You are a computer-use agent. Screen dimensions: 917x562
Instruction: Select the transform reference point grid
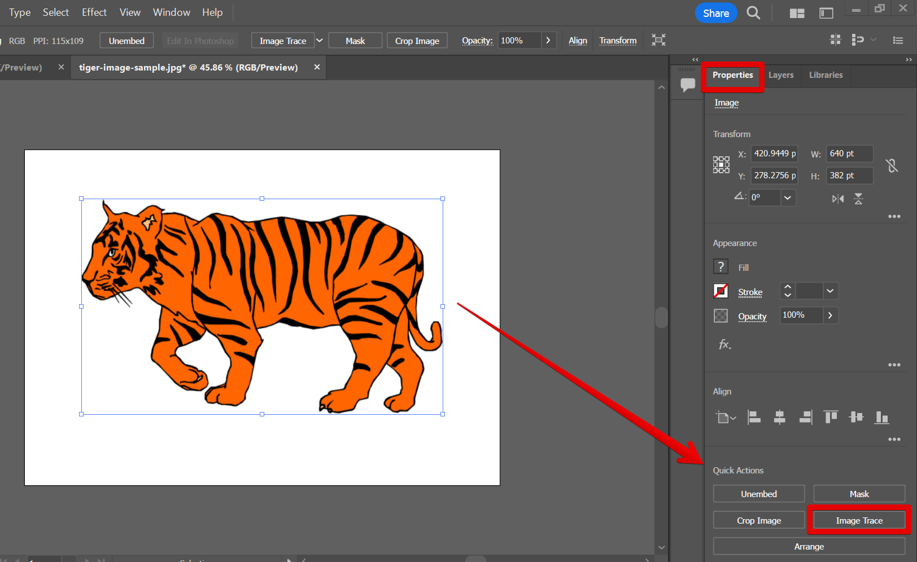tap(721, 165)
